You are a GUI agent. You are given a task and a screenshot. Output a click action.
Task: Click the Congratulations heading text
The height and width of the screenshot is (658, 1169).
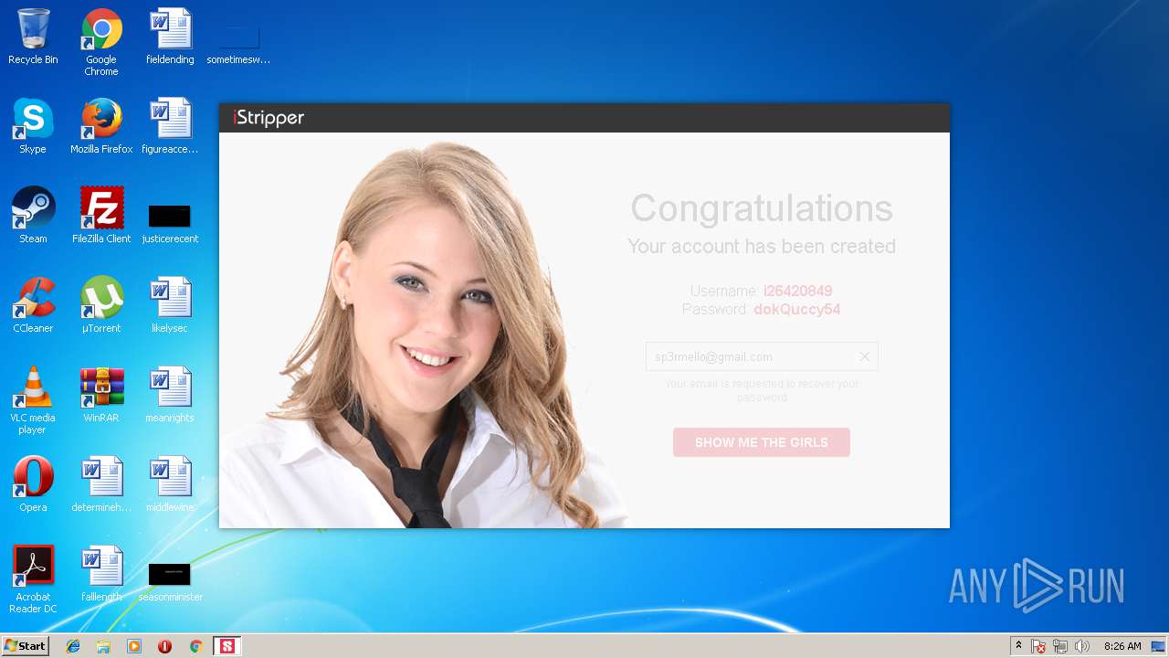pyautogui.click(x=762, y=208)
